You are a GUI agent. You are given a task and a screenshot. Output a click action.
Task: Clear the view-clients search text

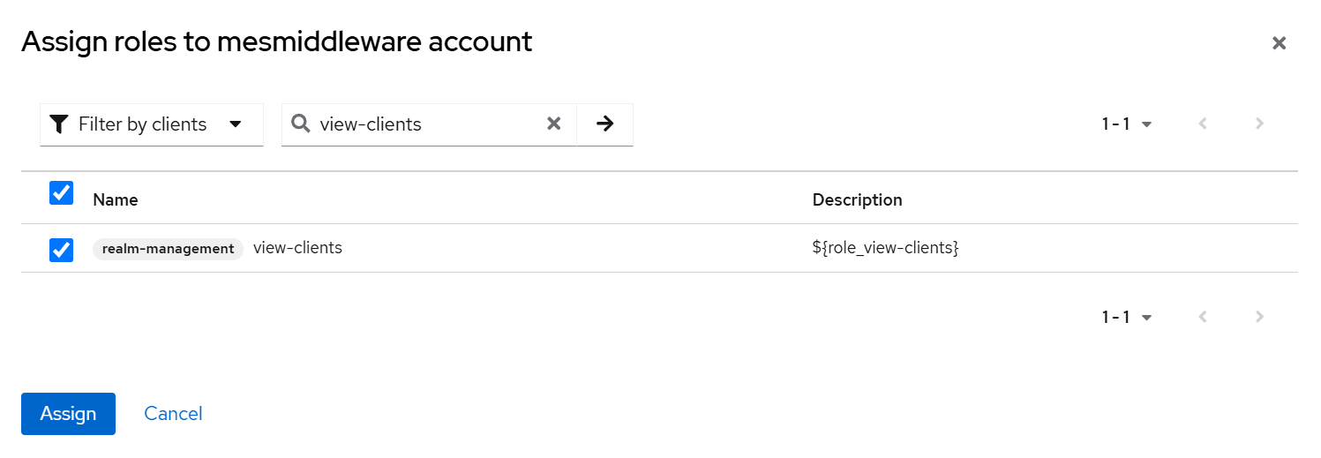(554, 124)
